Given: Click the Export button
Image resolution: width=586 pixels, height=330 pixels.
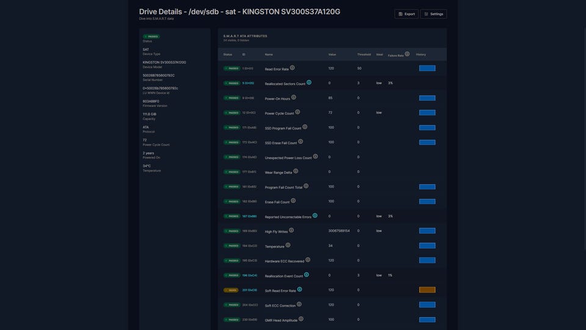Looking at the screenshot, I should pyautogui.click(x=406, y=14).
